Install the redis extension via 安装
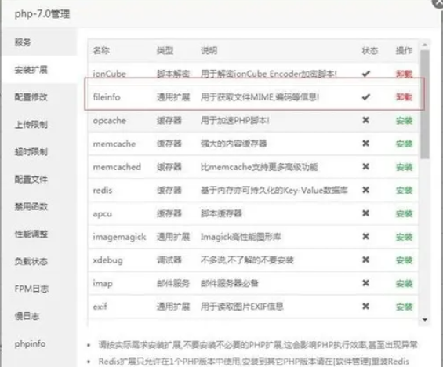The height and width of the screenshot is (367, 443). [405, 191]
